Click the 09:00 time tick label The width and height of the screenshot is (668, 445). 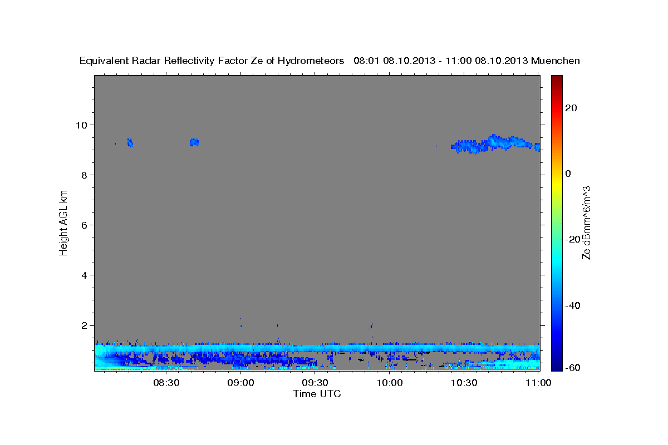coord(241,383)
